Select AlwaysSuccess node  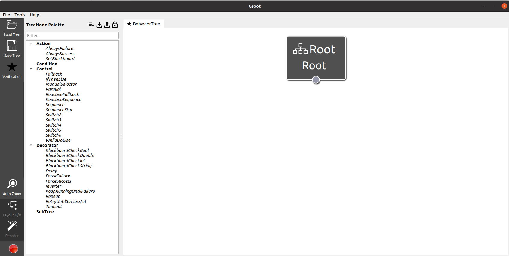tap(60, 54)
